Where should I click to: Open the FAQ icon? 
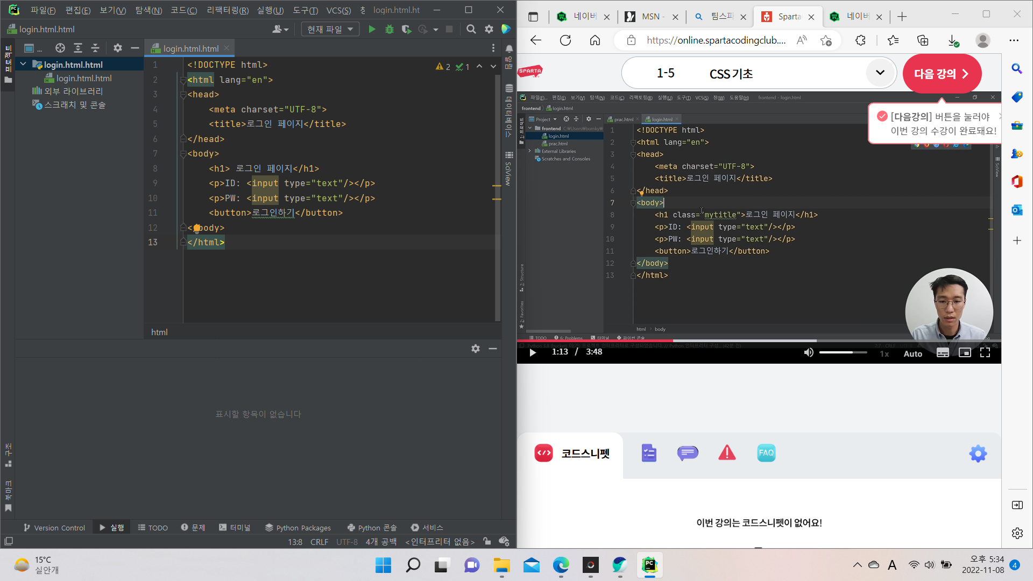coord(766,453)
